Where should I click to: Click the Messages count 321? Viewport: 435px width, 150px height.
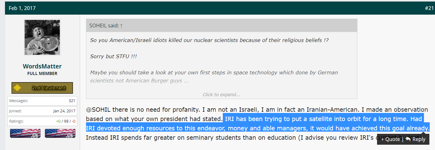click(x=72, y=101)
